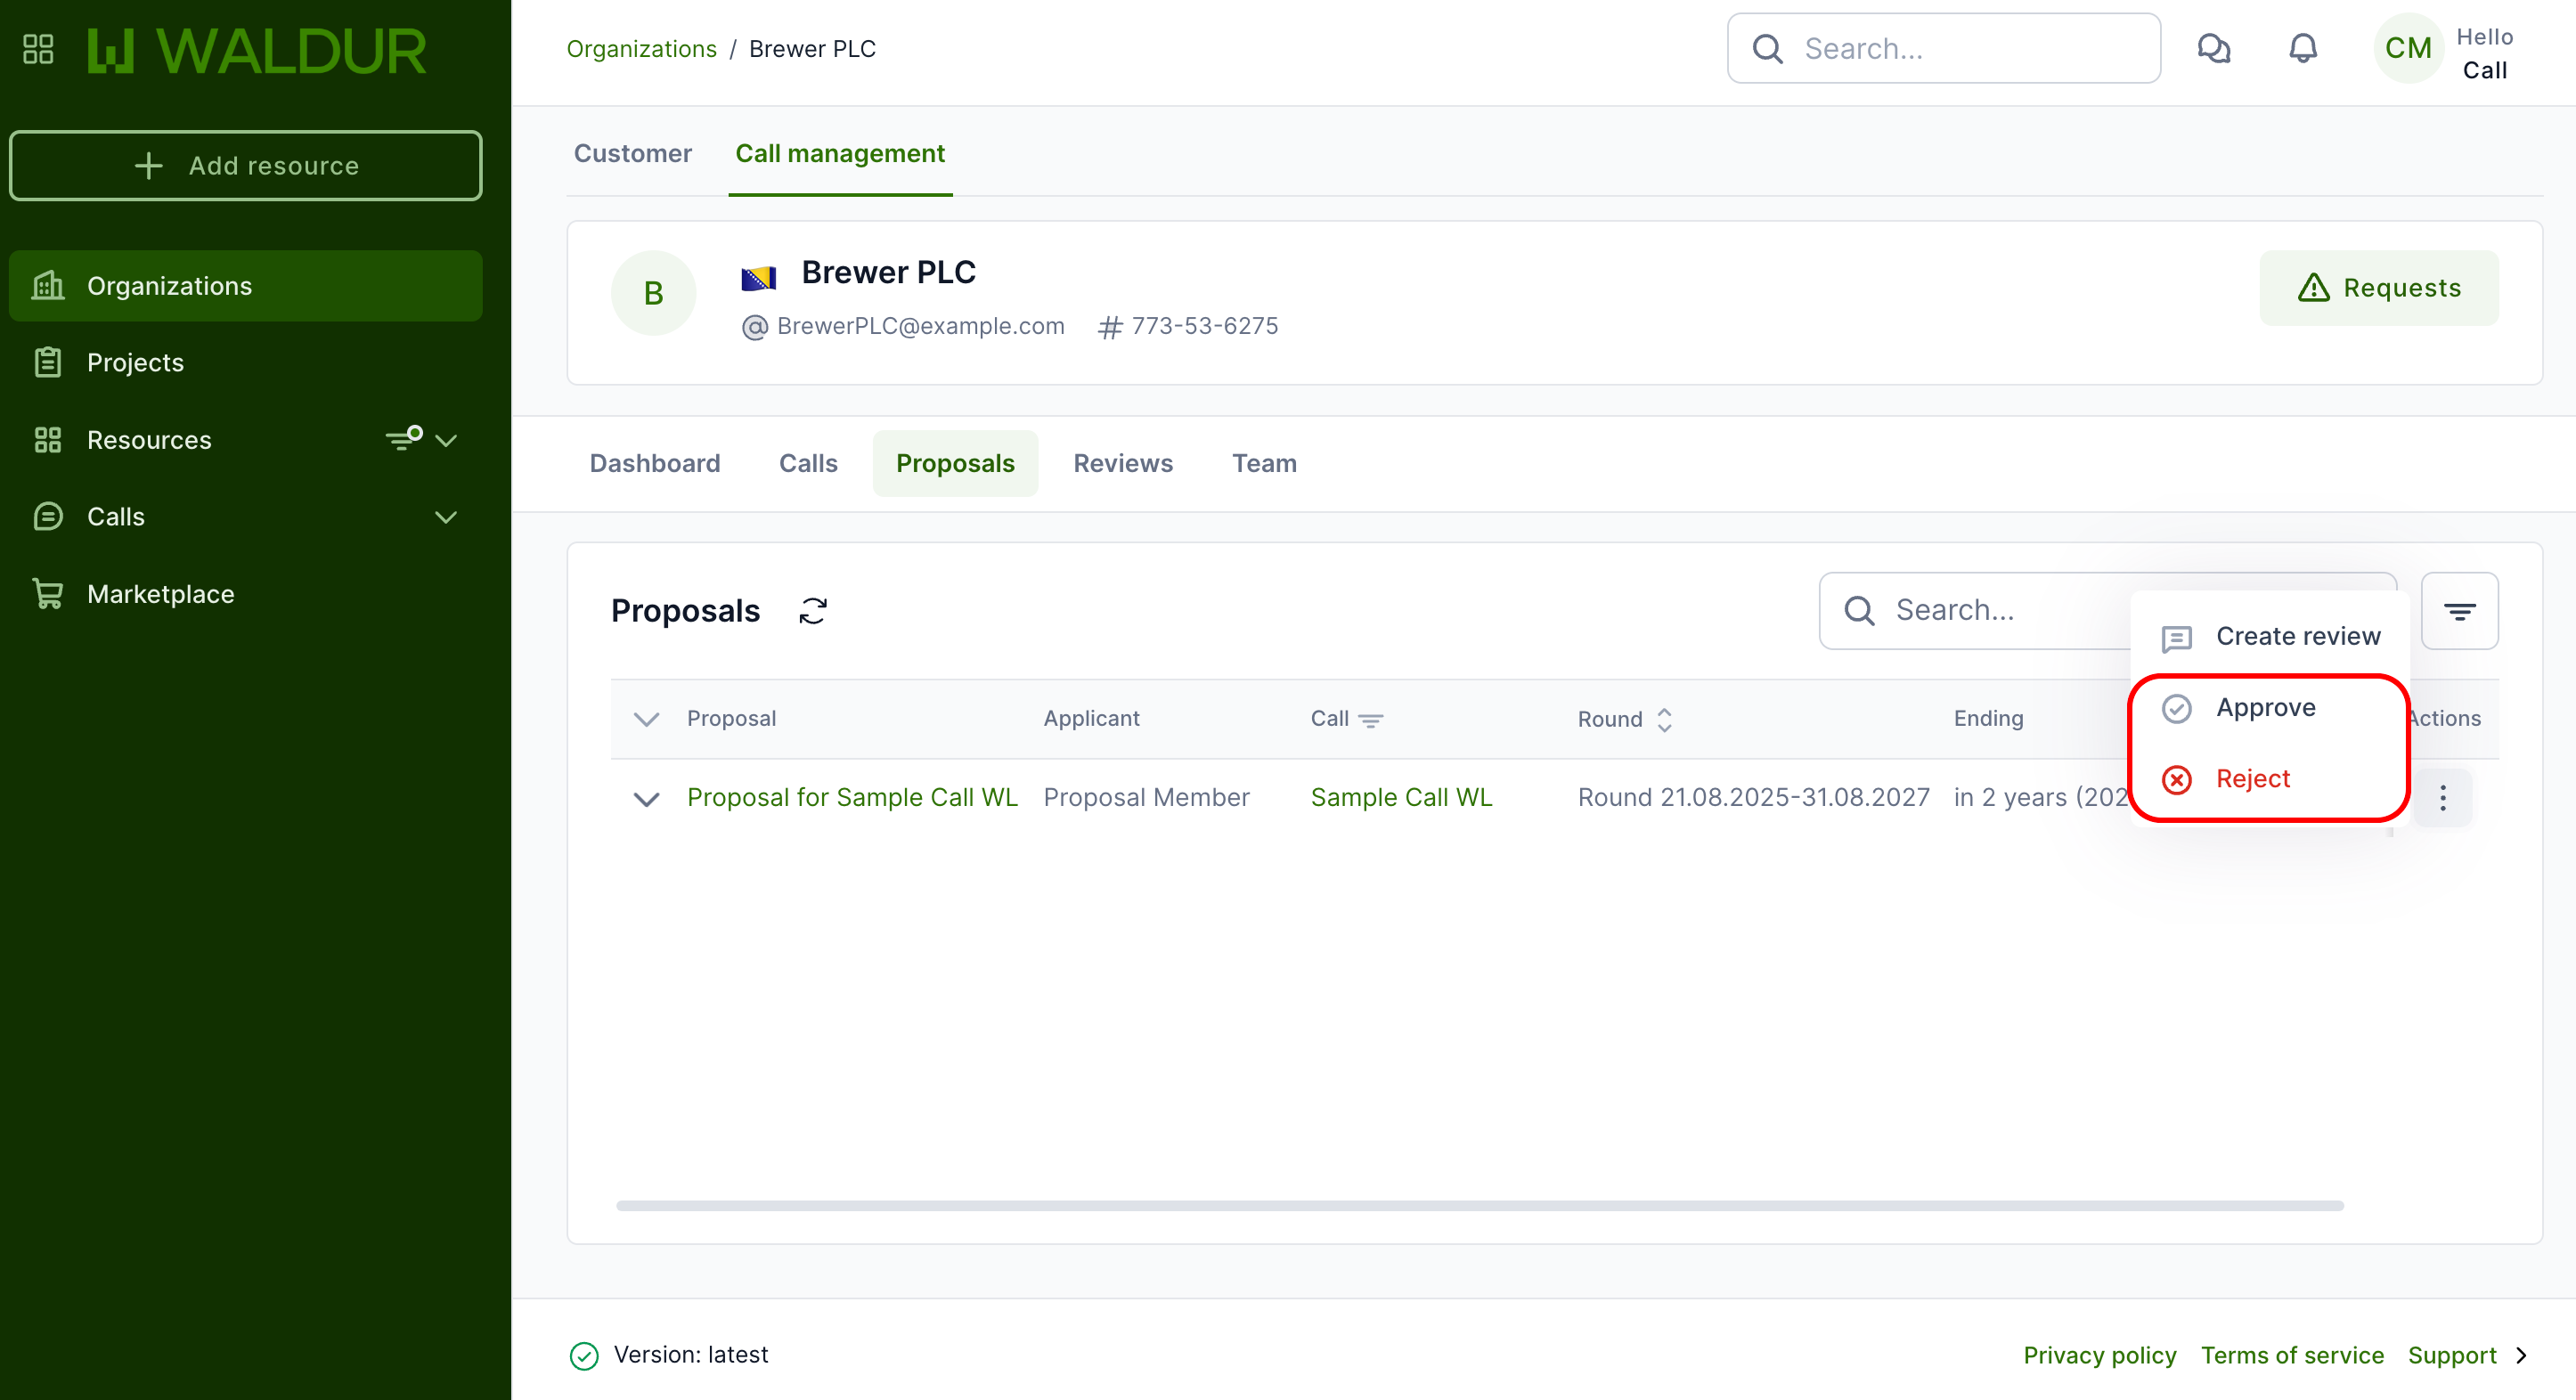Click the CM user avatar
2576x1400 pixels.
(x=2407, y=48)
